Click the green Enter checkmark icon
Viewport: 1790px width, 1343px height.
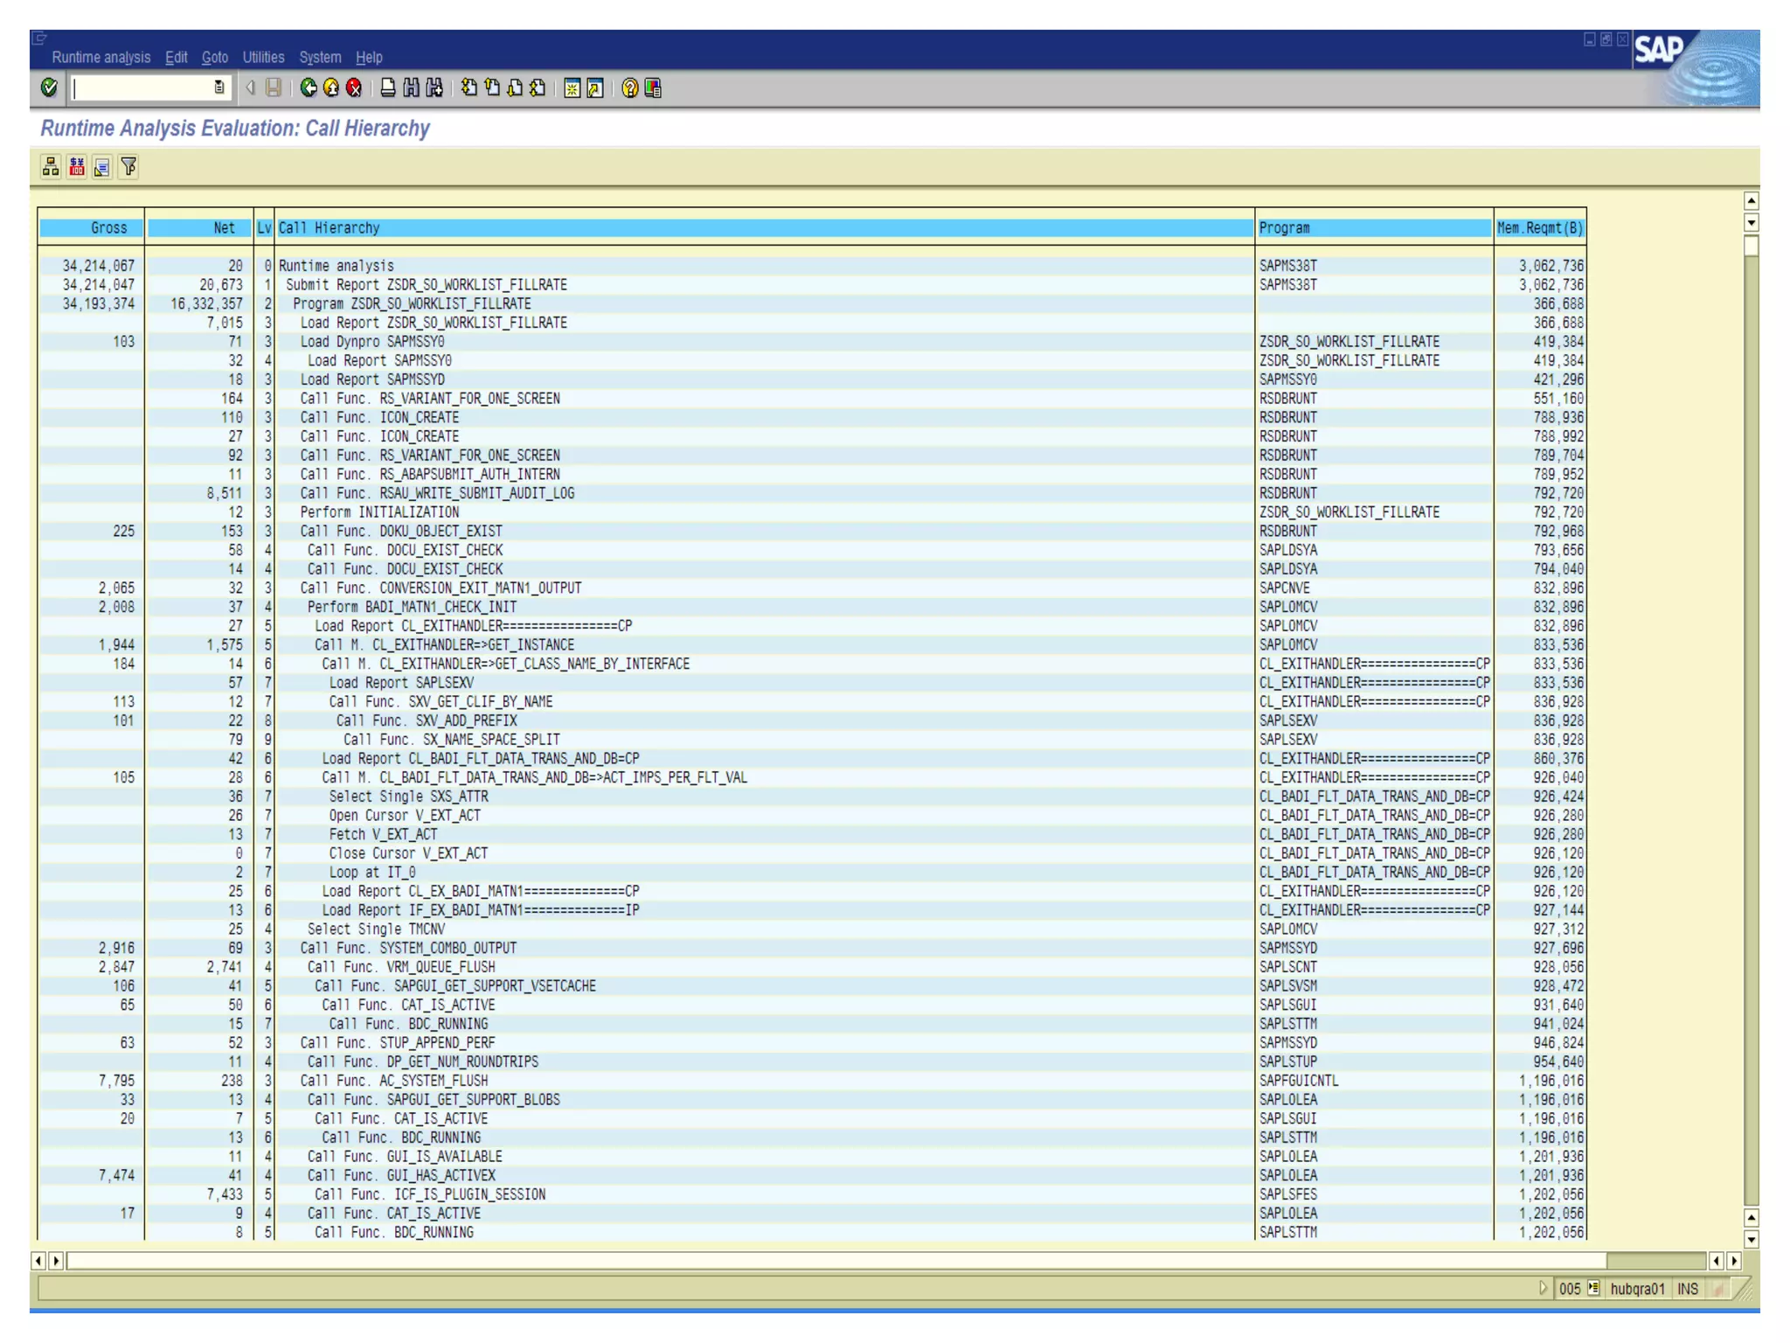tap(49, 87)
